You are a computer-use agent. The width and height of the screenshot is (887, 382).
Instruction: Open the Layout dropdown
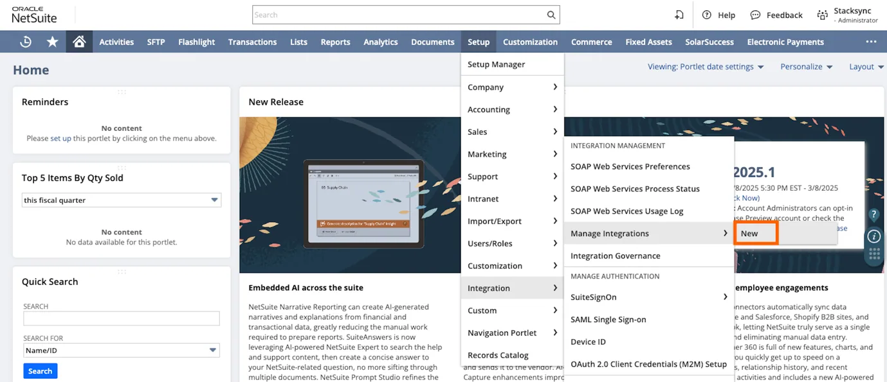(x=866, y=67)
